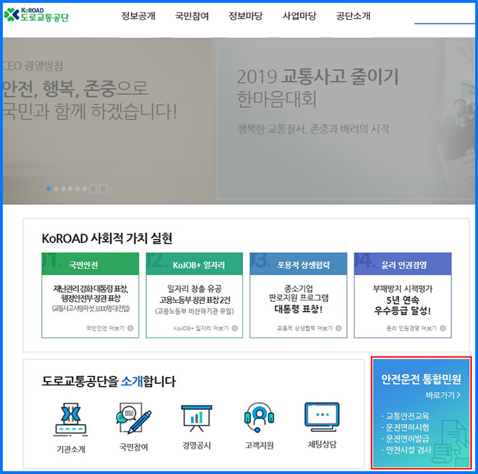Select the third banner slide dot
Image resolution: width=478 pixels, height=474 pixels.
pos(63,189)
